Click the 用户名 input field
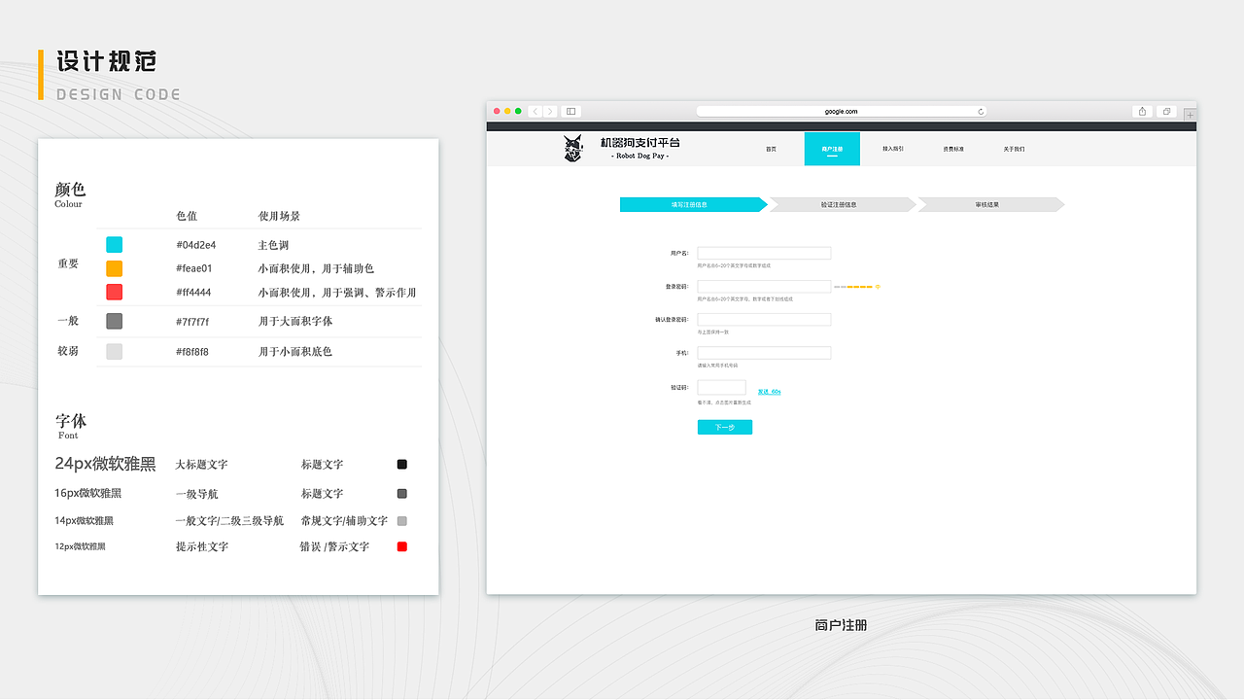This screenshot has height=700, width=1244. tap(764, 253)
